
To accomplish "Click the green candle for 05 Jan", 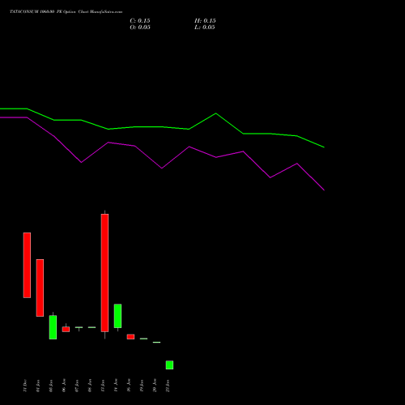I will [x=53, y=327].
